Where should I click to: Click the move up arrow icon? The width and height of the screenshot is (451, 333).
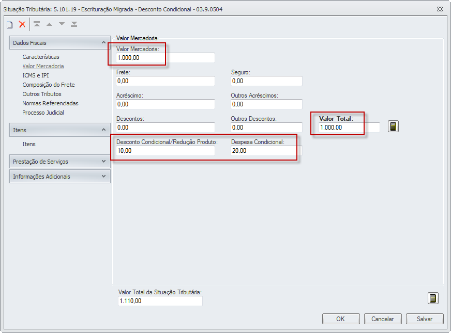point(49,24)
